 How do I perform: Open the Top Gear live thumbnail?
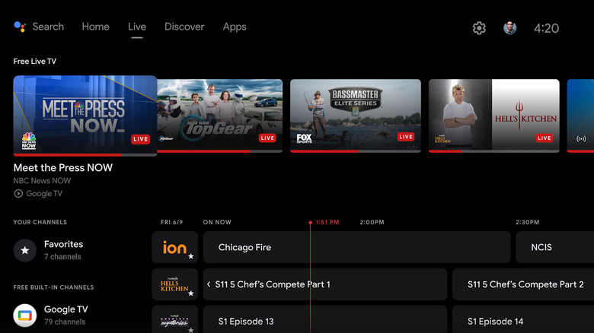(219, 116)
